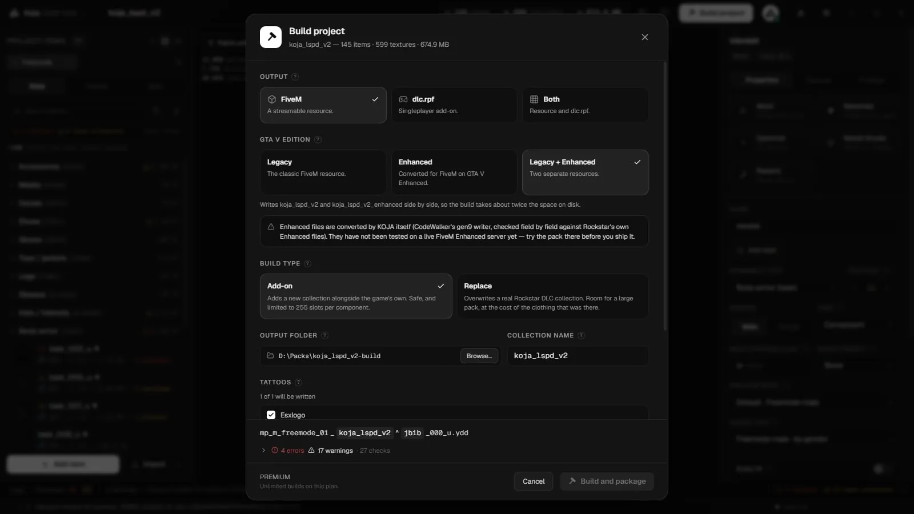Open the TATTOOS help icon

point(298,382)
